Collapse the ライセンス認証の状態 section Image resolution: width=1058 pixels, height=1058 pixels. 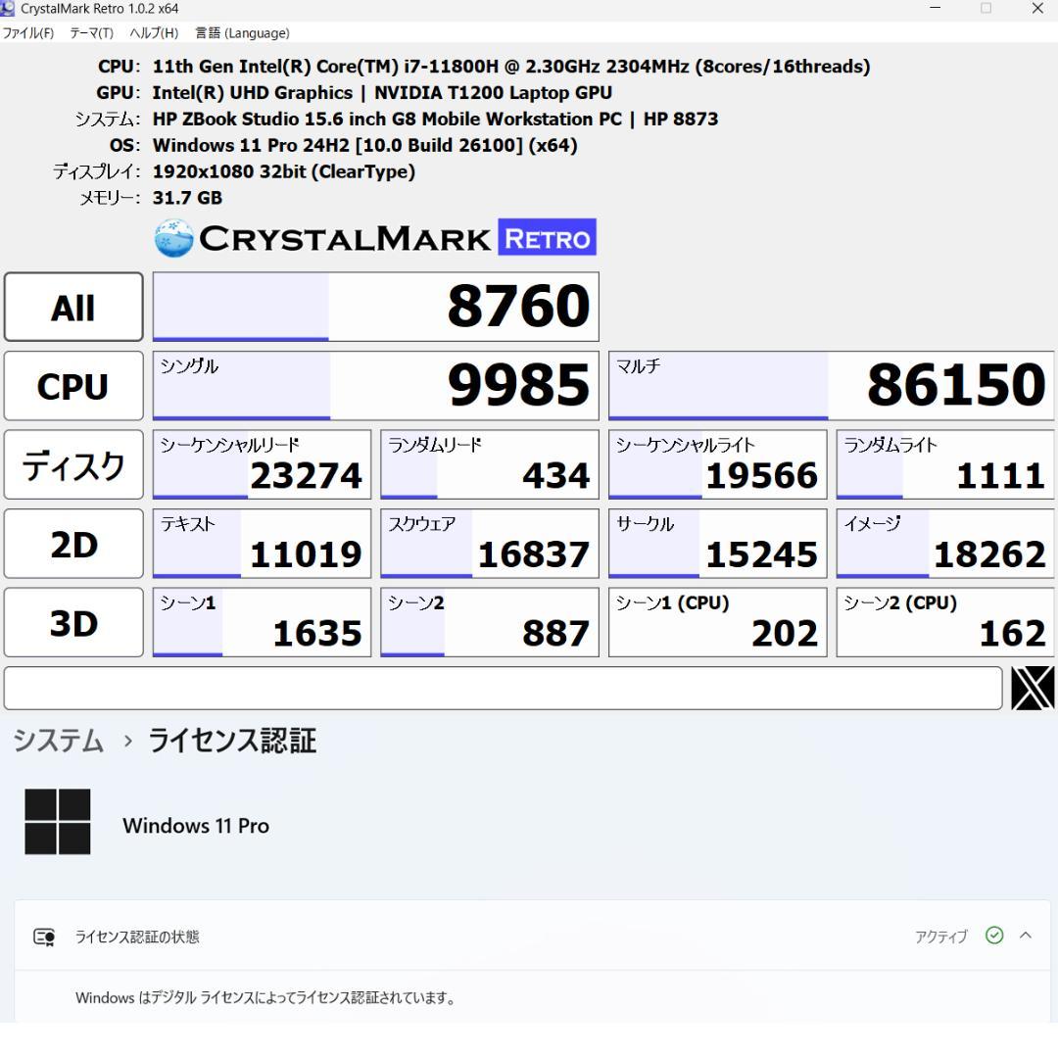pyautogui.click(x=1025, y=936)
